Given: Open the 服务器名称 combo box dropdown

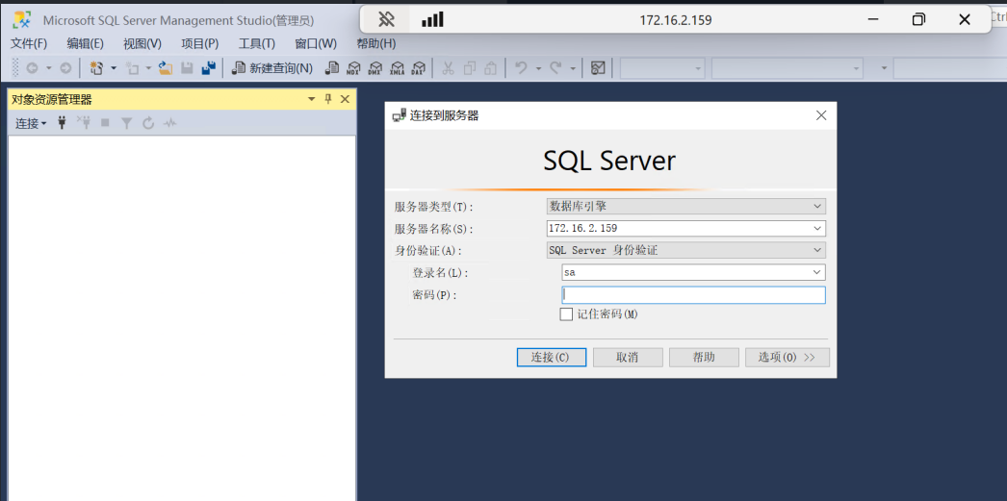Looking at the screenshot, I should pos(817,228).
